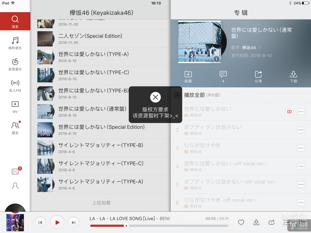Open Private FM (私人FM) radio

click(x=15, y=86)
